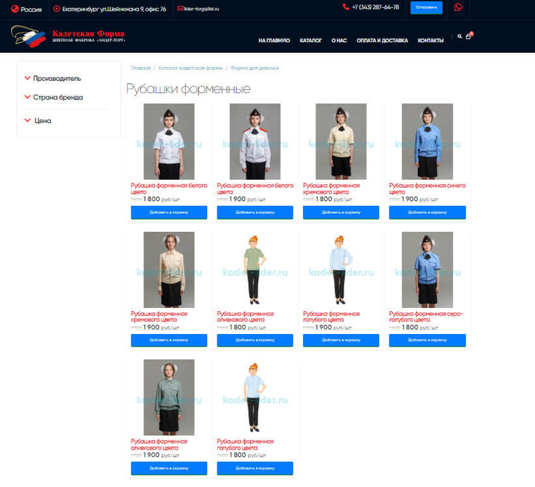Screen dimensions: 535x487
Task: Click the email envelope icon
Action: (180, 8)
